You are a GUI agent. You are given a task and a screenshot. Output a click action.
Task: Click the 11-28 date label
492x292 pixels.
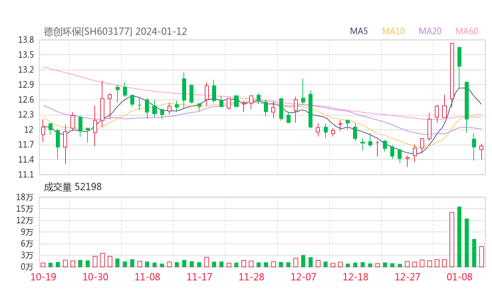pos(251,277)
